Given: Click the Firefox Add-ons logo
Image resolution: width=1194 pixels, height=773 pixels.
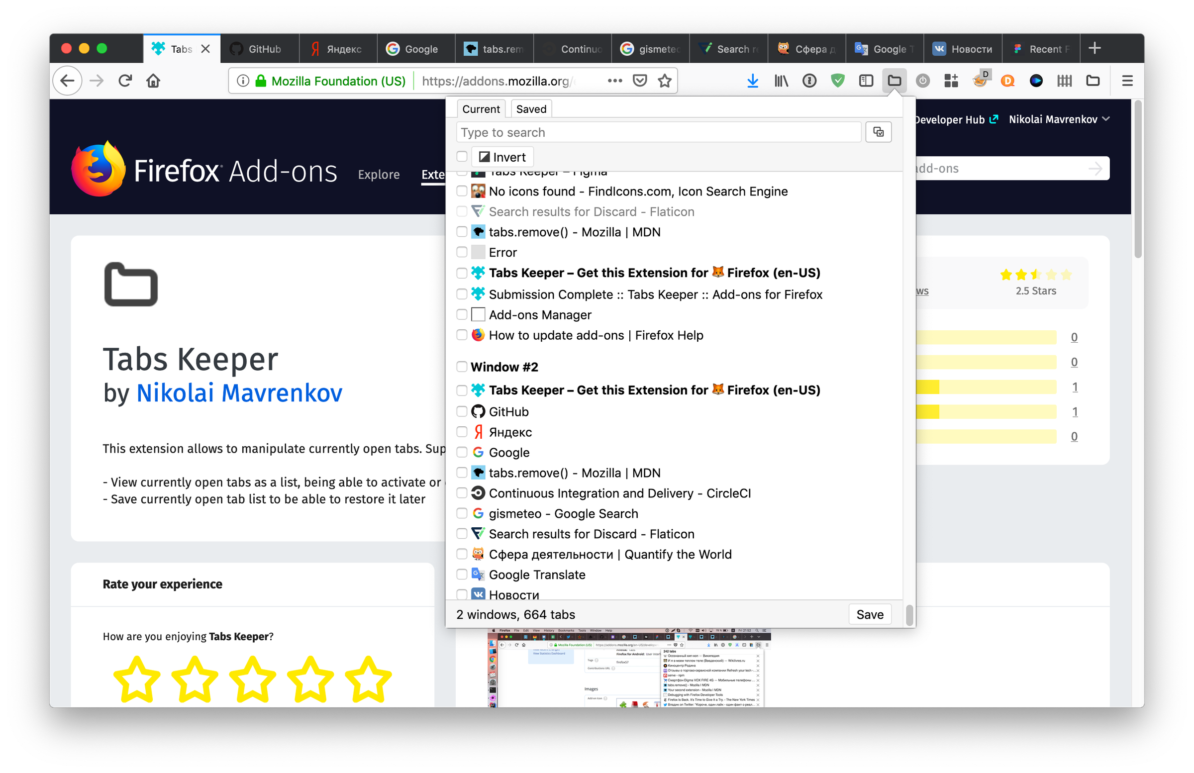Looking at the screenshot, I should coord(203,170).
